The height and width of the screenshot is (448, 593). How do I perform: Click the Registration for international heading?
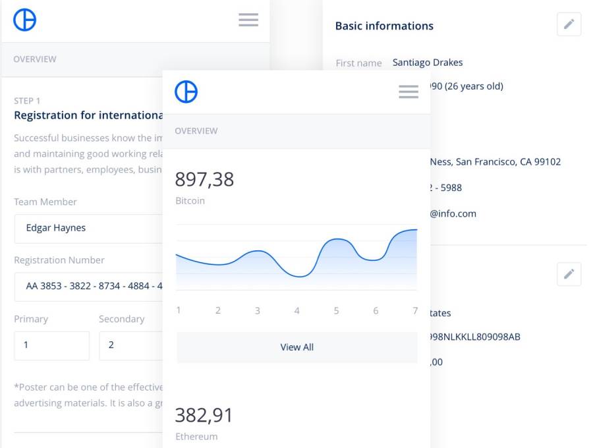(x=88, y=115)
